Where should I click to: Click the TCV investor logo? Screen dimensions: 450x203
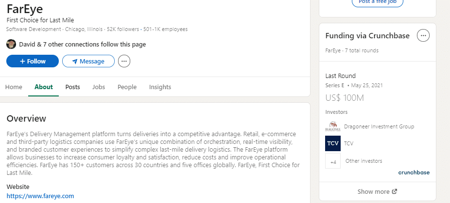(x=333, y=143)
